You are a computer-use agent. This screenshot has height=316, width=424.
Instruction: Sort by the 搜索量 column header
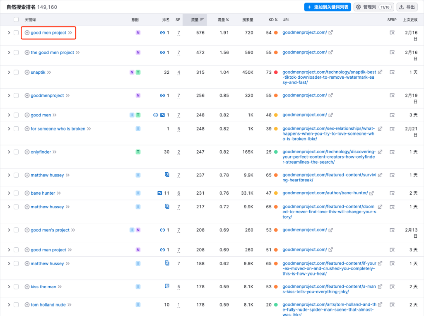[x=248, y=19]
